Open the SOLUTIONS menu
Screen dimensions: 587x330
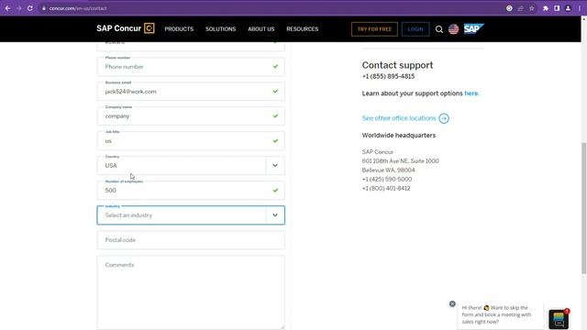220,28
